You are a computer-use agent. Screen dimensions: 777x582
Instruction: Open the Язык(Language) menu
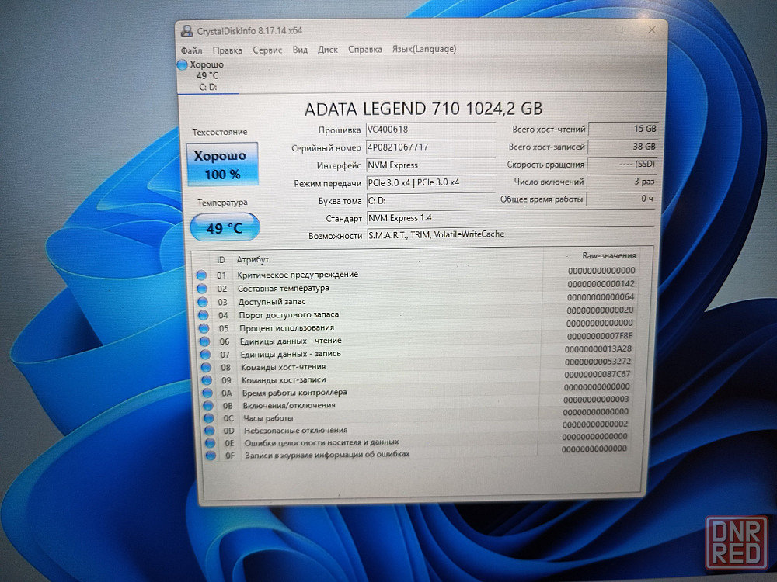coord(424,48)
